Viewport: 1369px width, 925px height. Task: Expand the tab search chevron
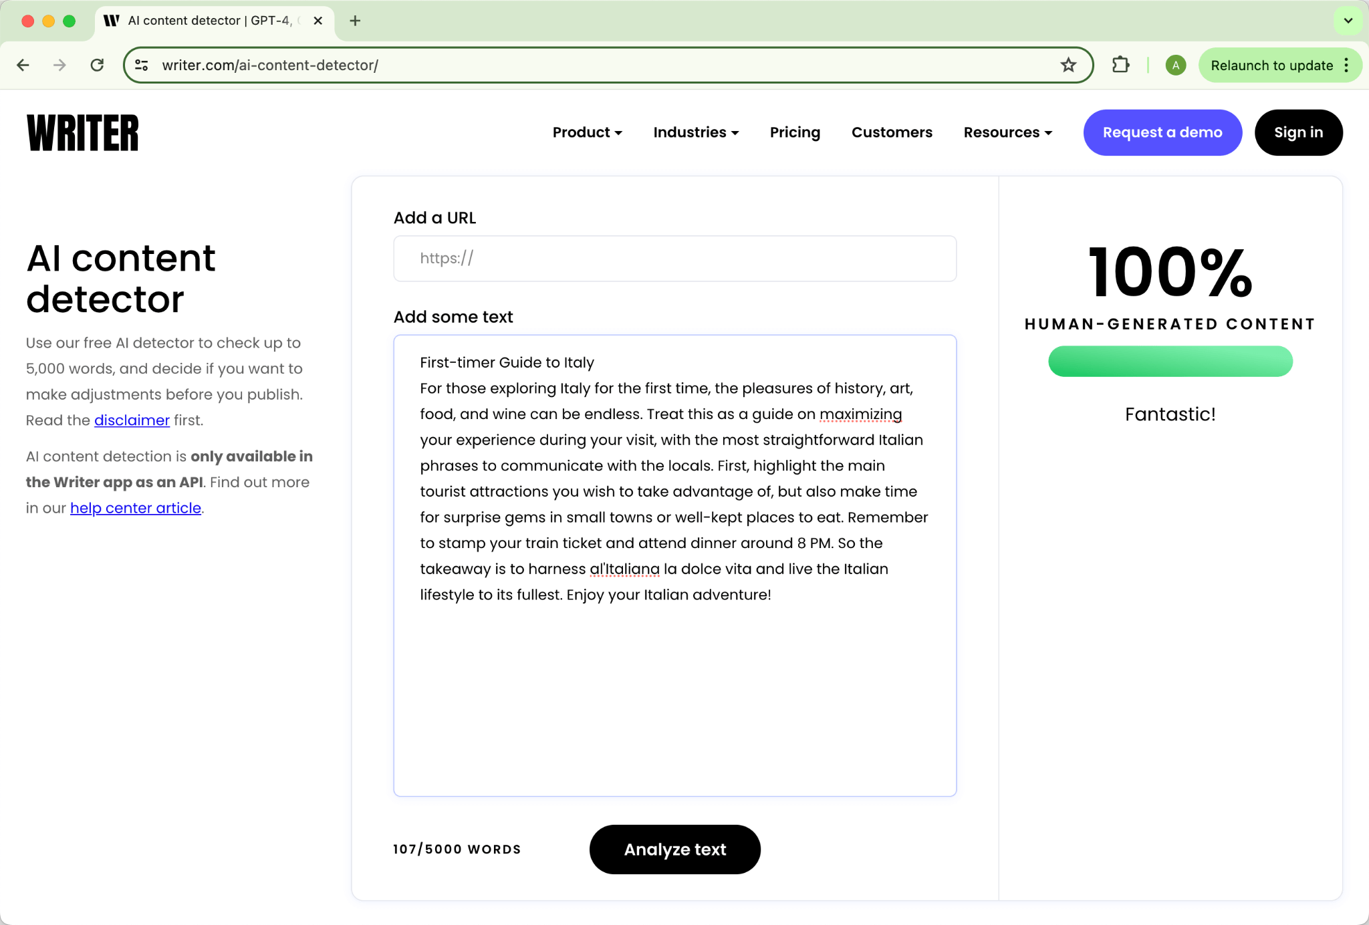[1348, 21]
